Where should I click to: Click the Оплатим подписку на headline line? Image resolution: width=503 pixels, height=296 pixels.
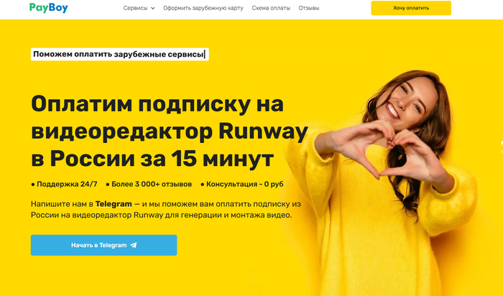point(157,104)
